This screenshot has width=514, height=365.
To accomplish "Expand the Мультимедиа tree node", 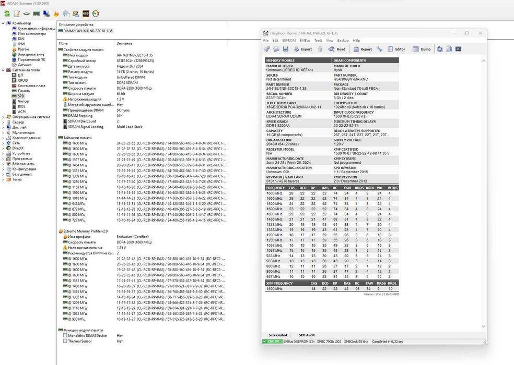I will [3, 132].
